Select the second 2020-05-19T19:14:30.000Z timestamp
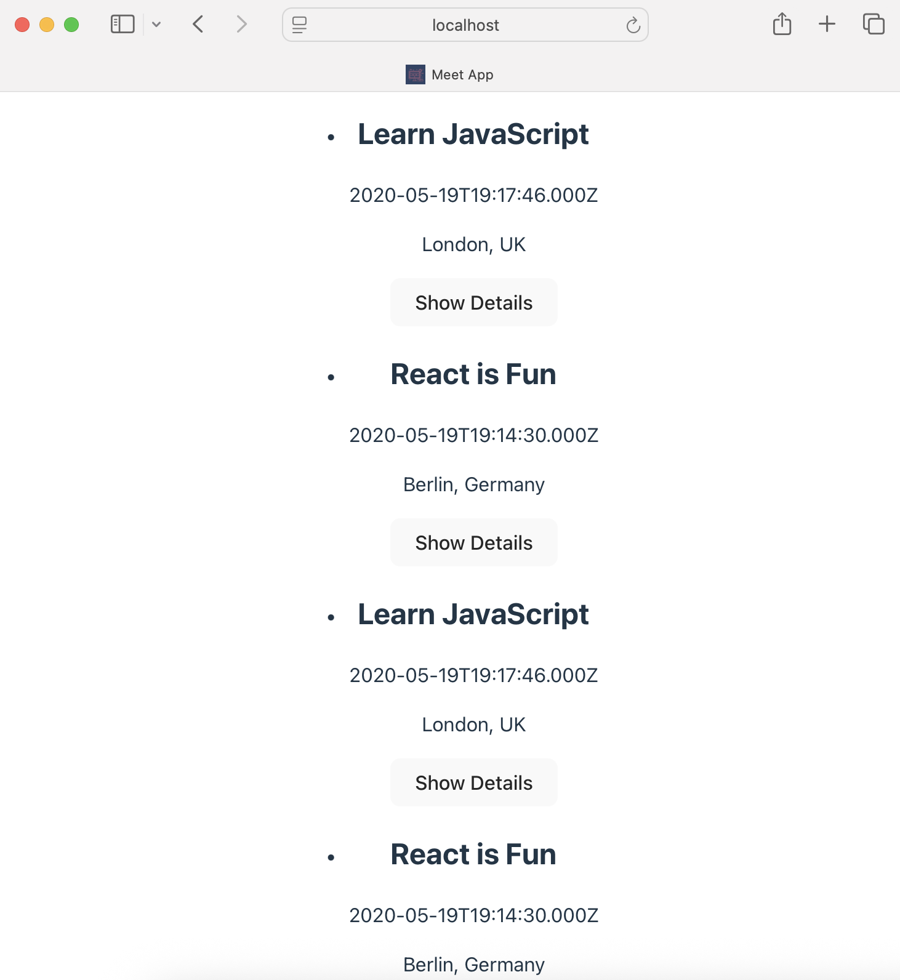Screen dimensions: 900x980 tap(474, 915)
